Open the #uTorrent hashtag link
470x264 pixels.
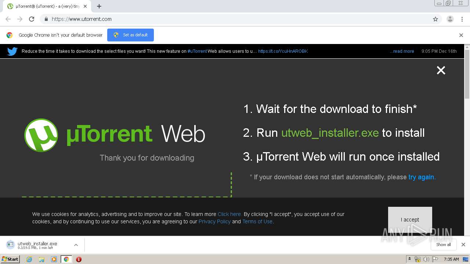(x=197, y=51)
